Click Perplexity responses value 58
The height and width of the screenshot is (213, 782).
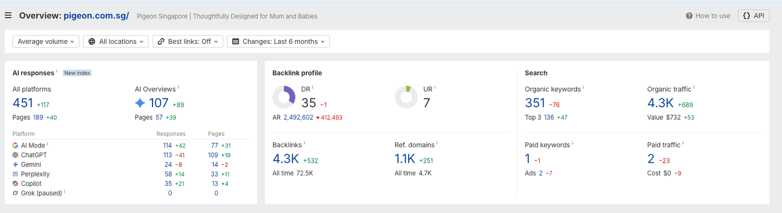[168, 174]
